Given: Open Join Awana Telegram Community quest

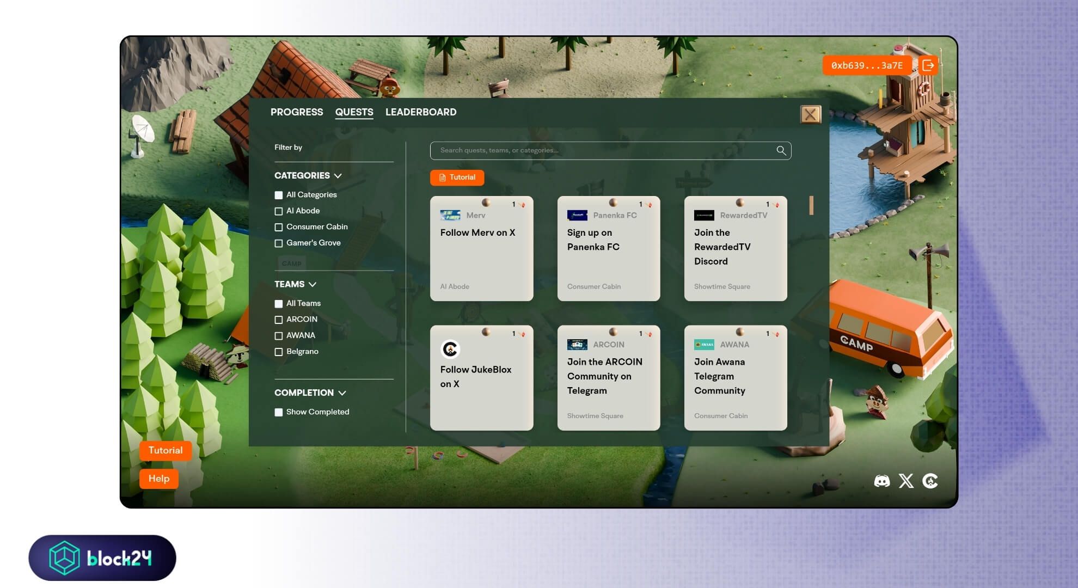Looking at the screenshot, I should [x=736, y=377].
